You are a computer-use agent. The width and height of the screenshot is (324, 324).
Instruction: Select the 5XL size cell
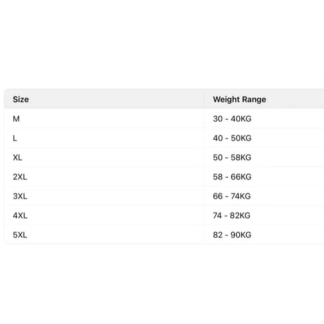pos(20,235)
